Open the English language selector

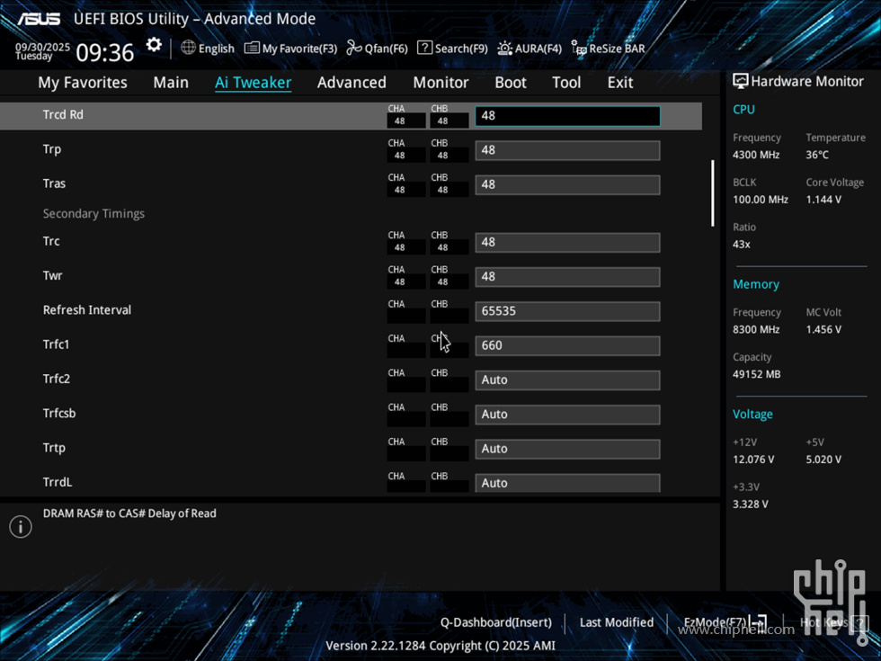(207, 49)
